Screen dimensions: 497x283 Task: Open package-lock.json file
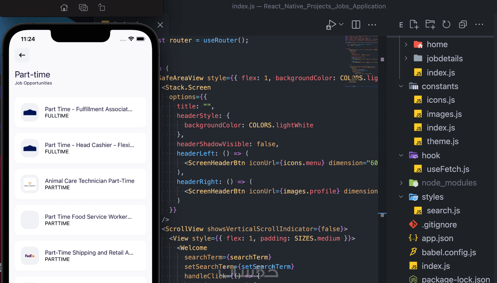[455, 279]
